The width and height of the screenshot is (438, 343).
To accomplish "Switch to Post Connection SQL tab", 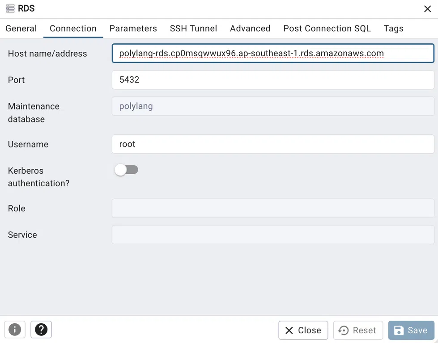I will 327,29.
